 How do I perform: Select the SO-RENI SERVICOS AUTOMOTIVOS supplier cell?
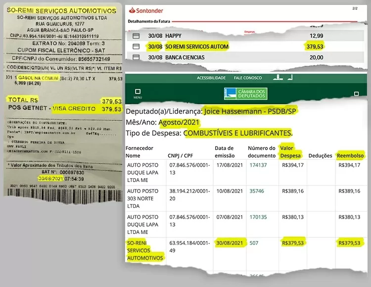(145, 250)
